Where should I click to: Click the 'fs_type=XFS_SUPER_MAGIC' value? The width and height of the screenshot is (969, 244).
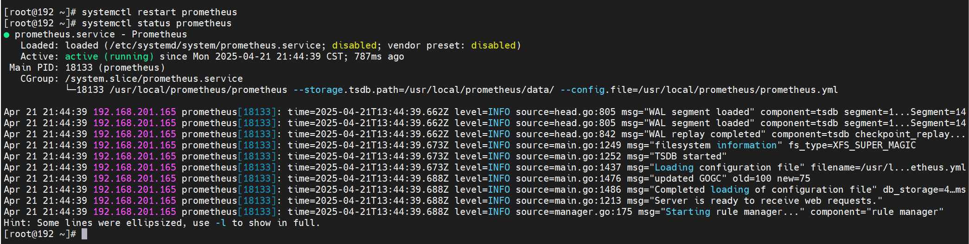852,145
